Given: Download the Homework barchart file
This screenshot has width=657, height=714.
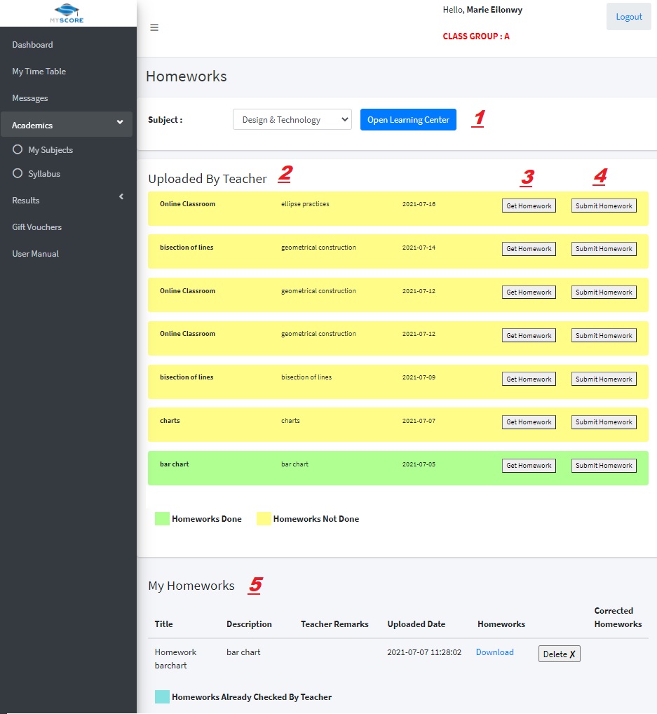Looking at the screenshot, I should 494,652.
